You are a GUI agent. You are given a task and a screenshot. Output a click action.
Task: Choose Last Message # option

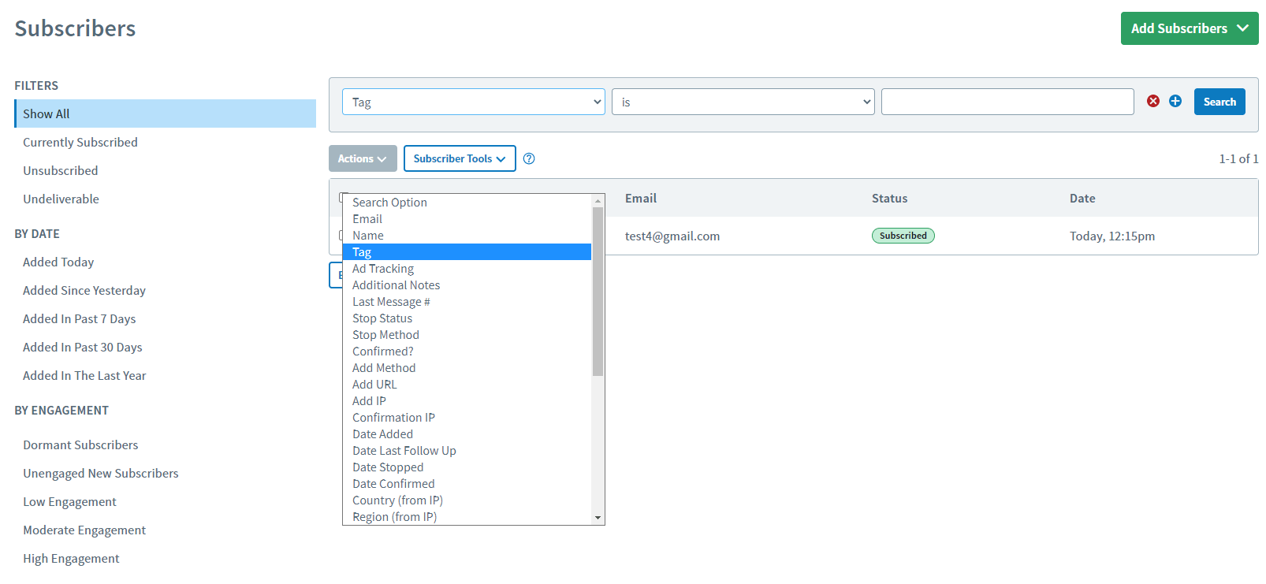(x=467, y=302)
